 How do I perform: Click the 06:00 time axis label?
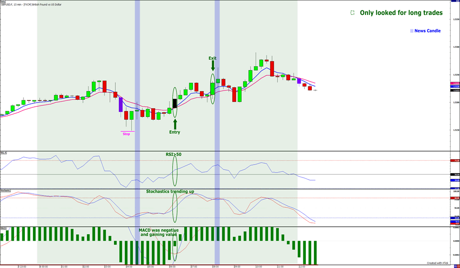[172, 267]
